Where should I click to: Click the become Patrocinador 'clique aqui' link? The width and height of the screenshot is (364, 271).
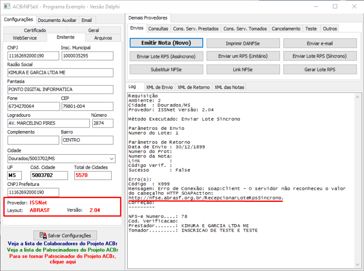click(63, 259)
